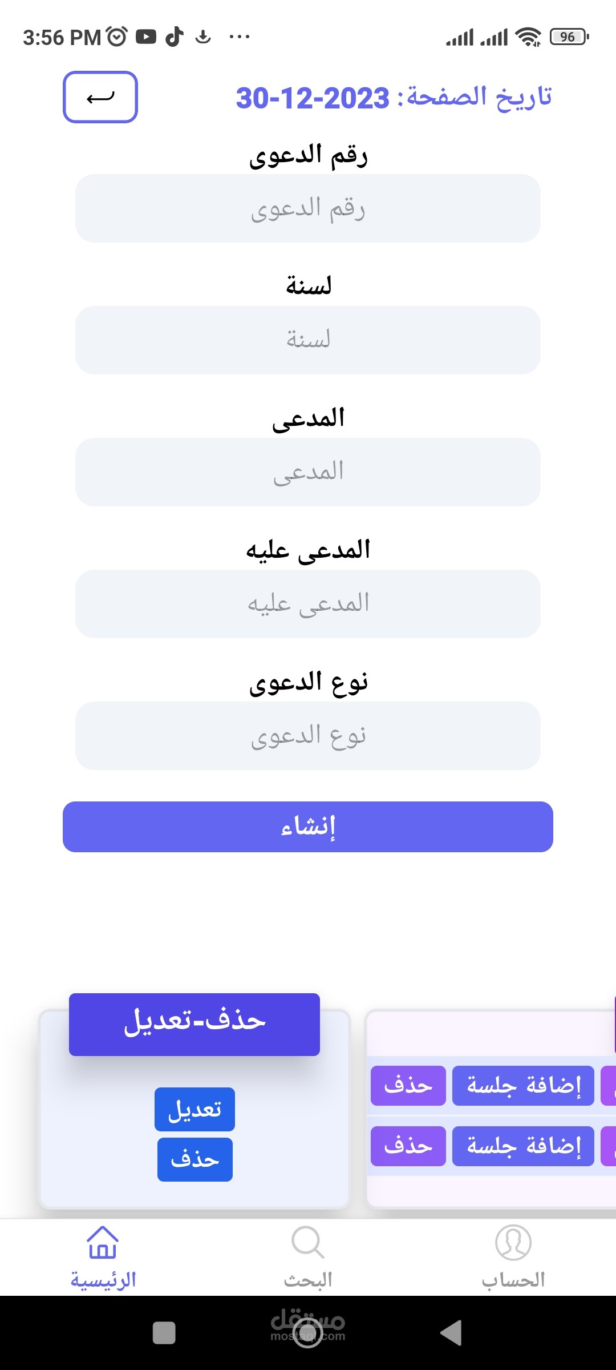Focus the نوع الدعوى input field
Image resolution: width=616 pixels, height=1370 pixels.
308,736
